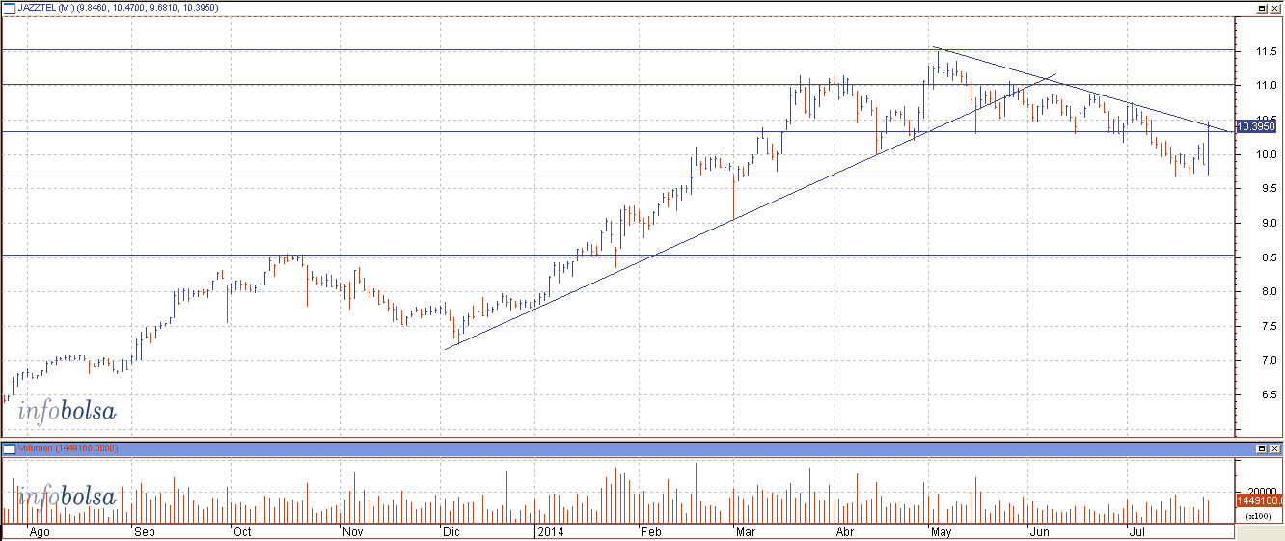This screenshot has height=541, width=1285.
Task: Click the Nov month axis label
Action: (x=351, y=531)
